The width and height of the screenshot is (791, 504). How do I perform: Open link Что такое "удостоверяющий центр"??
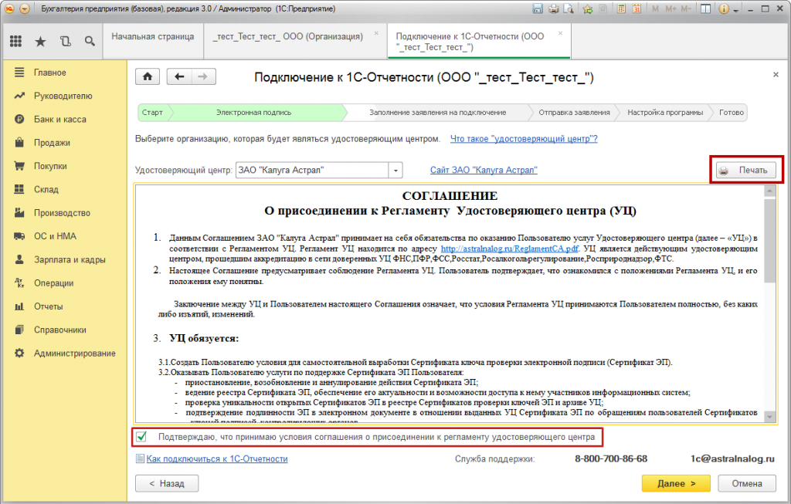click(x=524, y=139)
